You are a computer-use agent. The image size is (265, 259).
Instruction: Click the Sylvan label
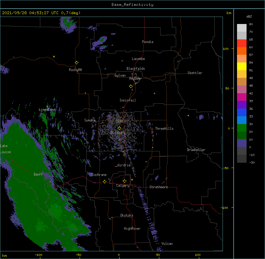tap(120, 75)
